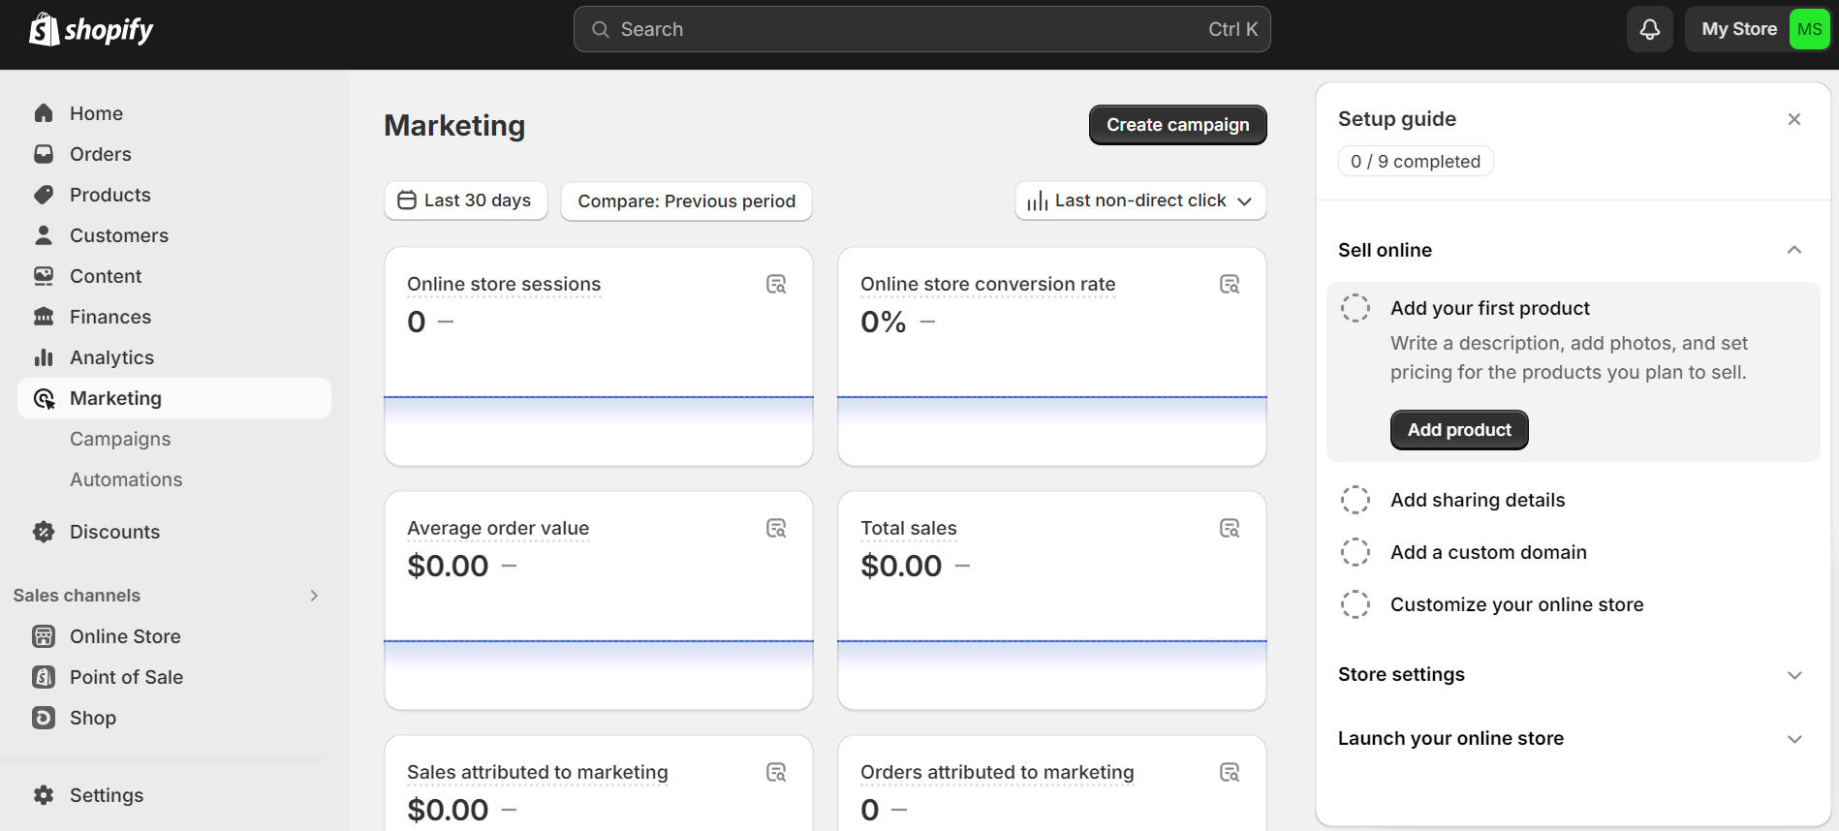Open Finances from the sidebar
Image resolution: width=1839 pixels, height=831 pixels.
[x=174, y=317]
